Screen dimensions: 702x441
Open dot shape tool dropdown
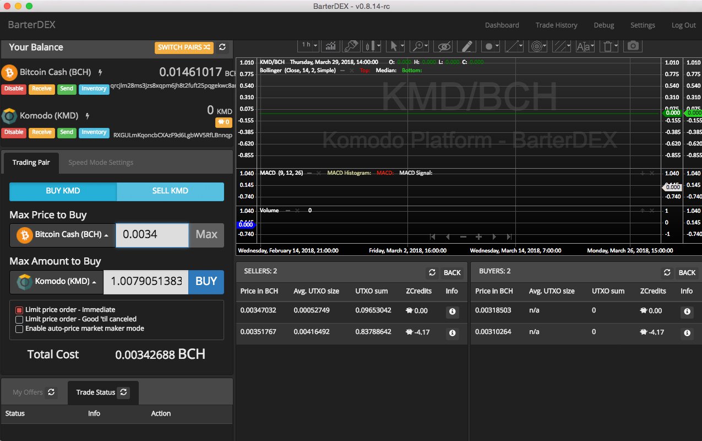[x=491, y=46]
